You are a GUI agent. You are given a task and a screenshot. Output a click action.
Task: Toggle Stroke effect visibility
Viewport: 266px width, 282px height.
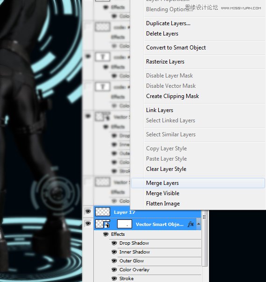(114, 278)
